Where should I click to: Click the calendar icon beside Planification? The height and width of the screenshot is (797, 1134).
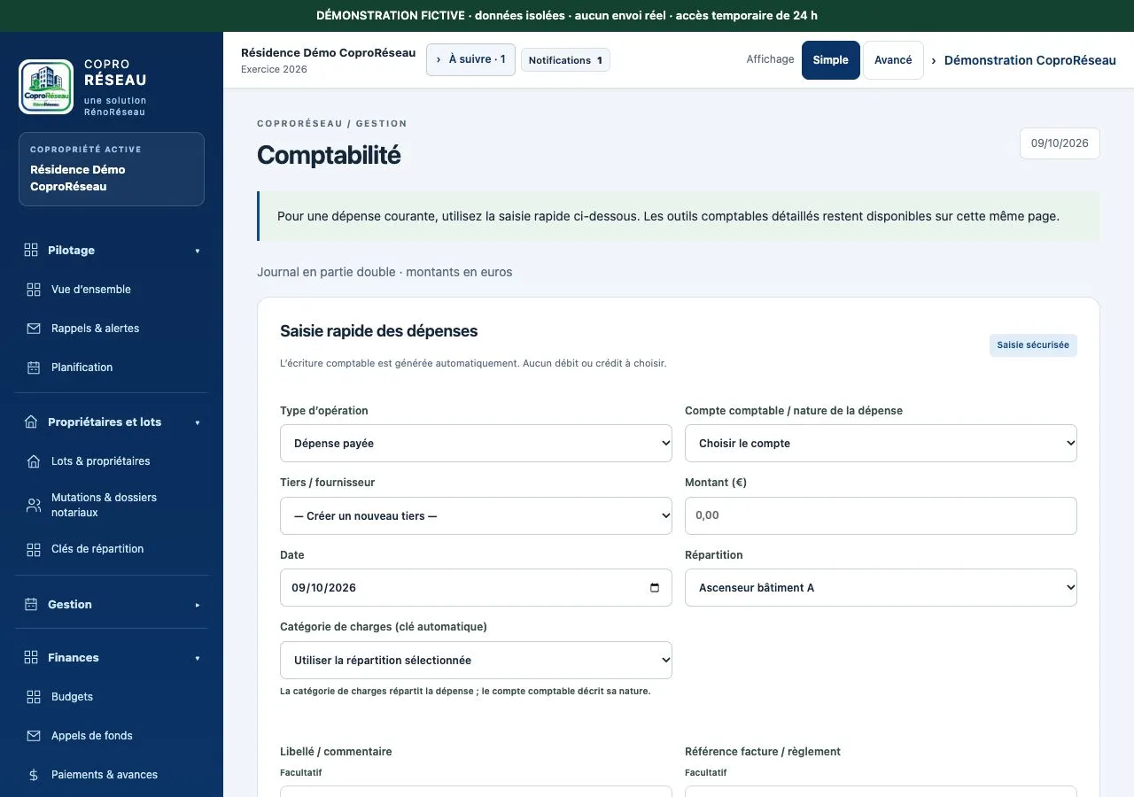(x=34, y=368)
